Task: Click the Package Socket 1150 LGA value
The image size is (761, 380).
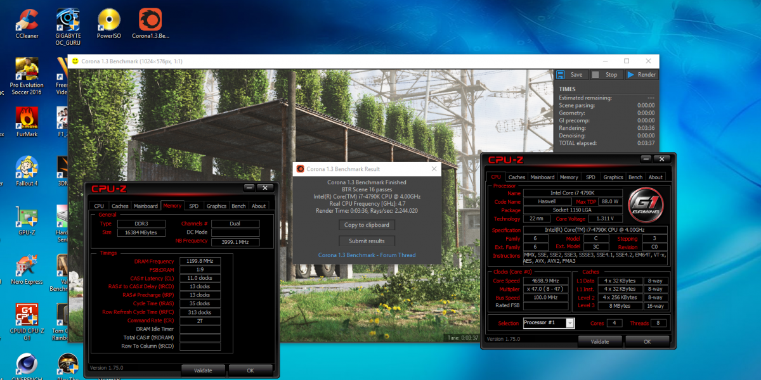Action: pos(571,210)
